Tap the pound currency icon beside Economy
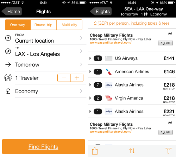 click(8, 91)
